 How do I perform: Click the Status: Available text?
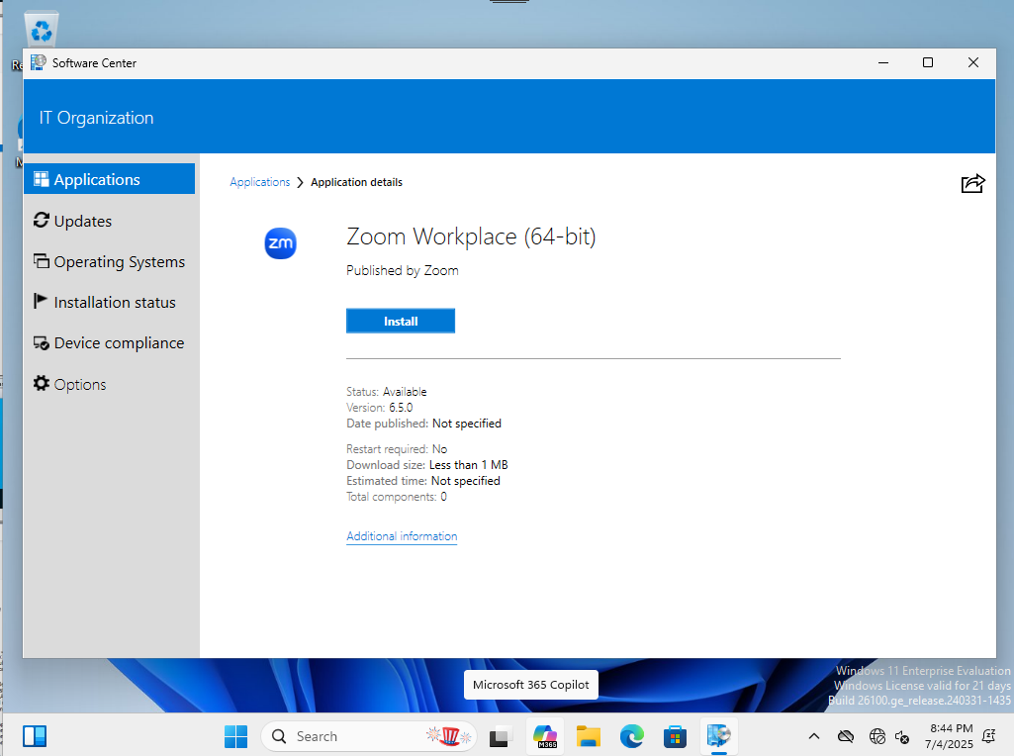[387, 392]
